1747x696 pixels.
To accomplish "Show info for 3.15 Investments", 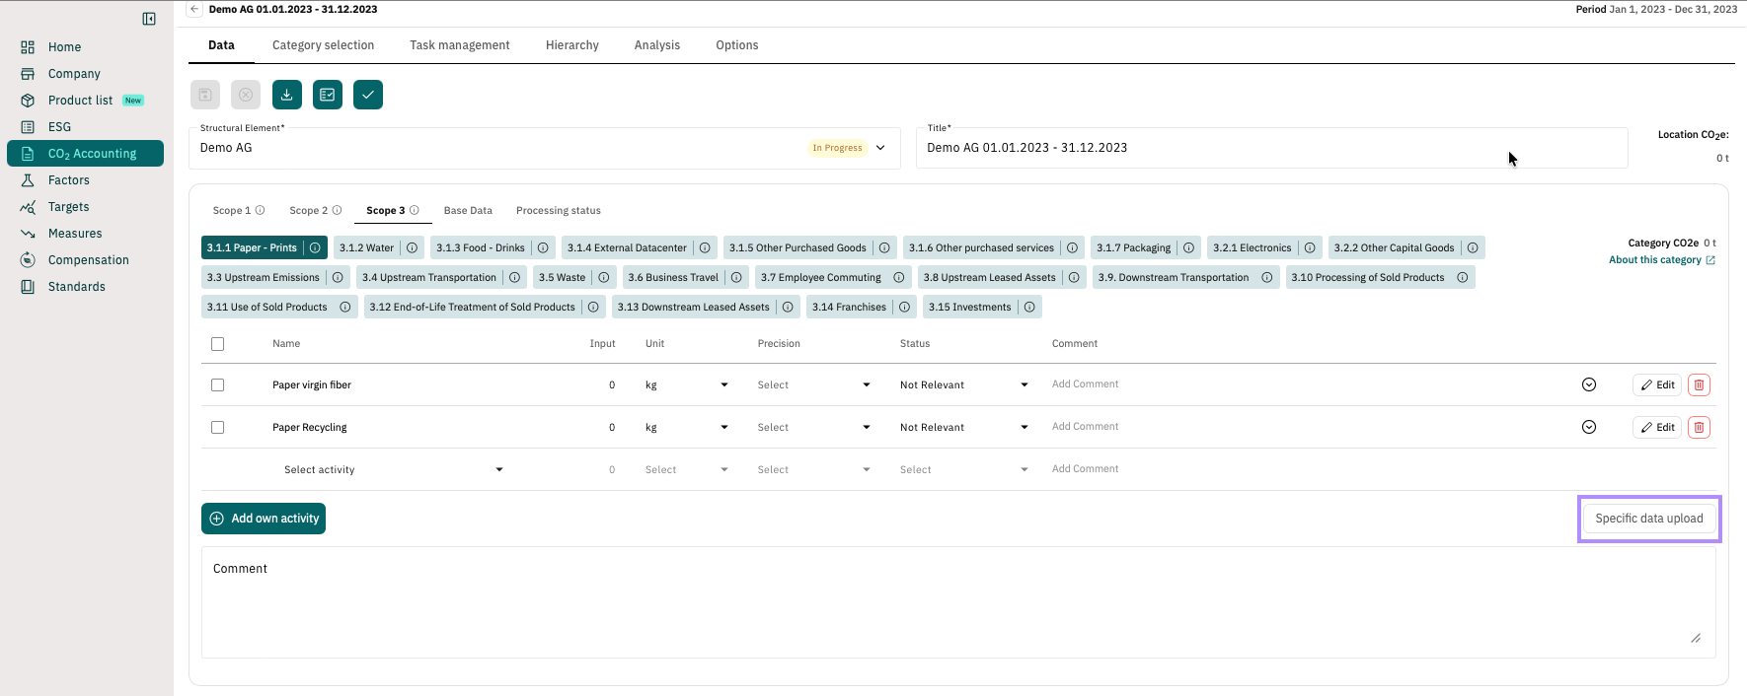I will (x=1029, y=307).
